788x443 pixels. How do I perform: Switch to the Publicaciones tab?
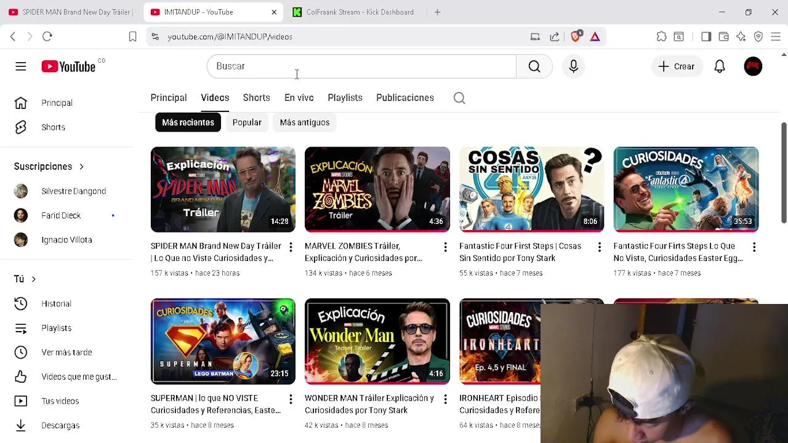[x=405, y=98]
